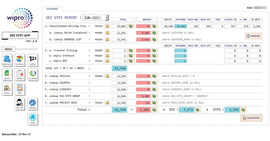Export the SEZ STPI GROUP anomaly data
Screen dimensions: 270x141
point(154,96)
